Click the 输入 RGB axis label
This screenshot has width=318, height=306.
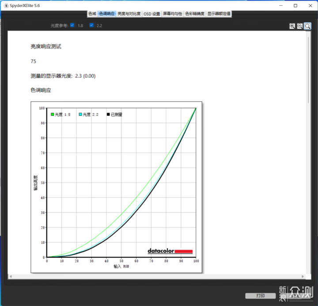coord(121,266)
